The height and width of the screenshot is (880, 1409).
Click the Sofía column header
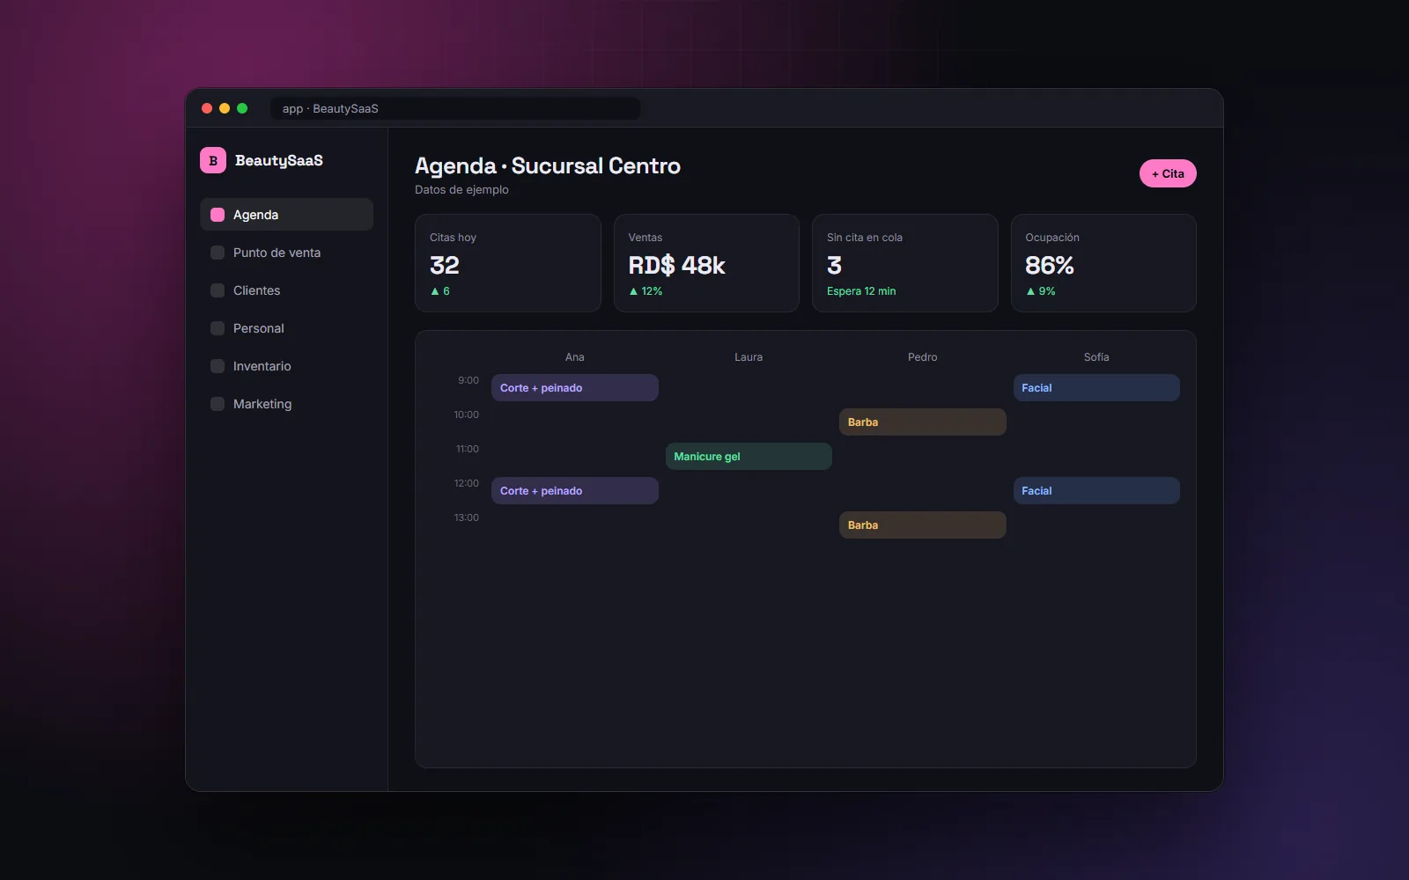1096,357
